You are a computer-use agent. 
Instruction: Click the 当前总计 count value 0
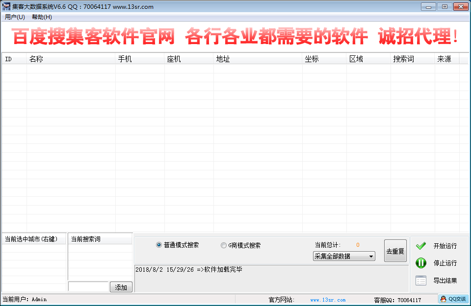[x=358, y=245]
